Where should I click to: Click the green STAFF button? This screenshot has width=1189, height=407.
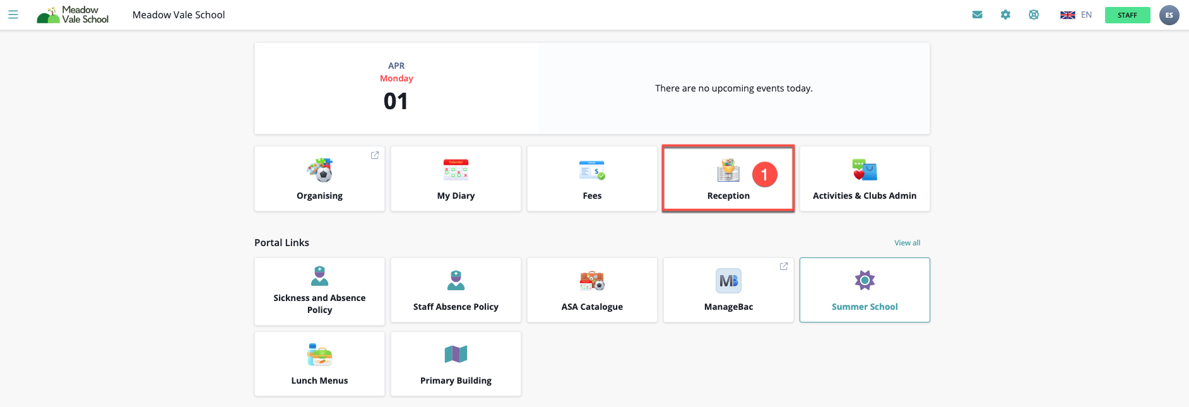(1127, 15)
